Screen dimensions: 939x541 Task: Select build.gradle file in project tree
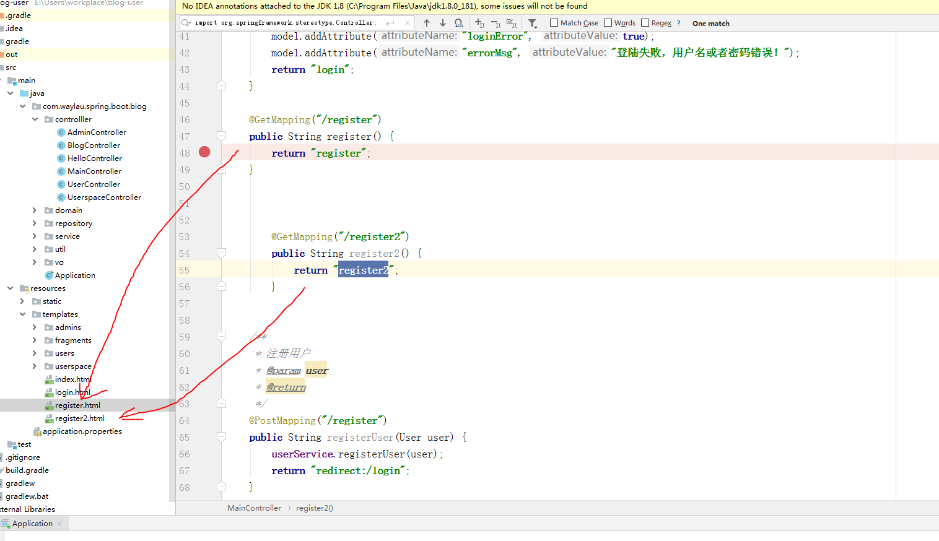27,470
